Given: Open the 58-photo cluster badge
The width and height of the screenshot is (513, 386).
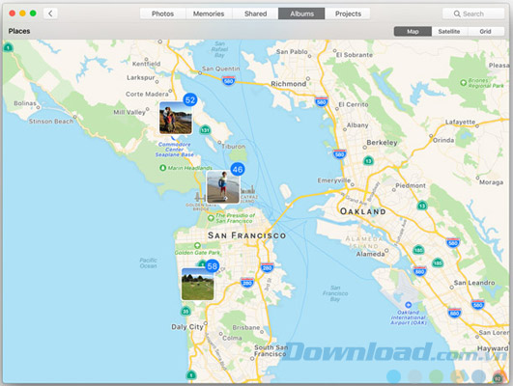Looking at the screenshot, I should [x=212, y=266].
